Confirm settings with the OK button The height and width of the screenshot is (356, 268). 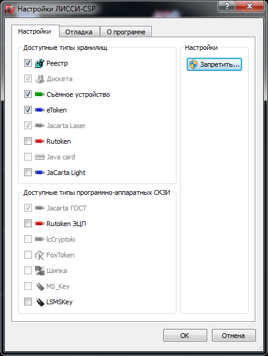pyautogui.click(x=185, y=336)
